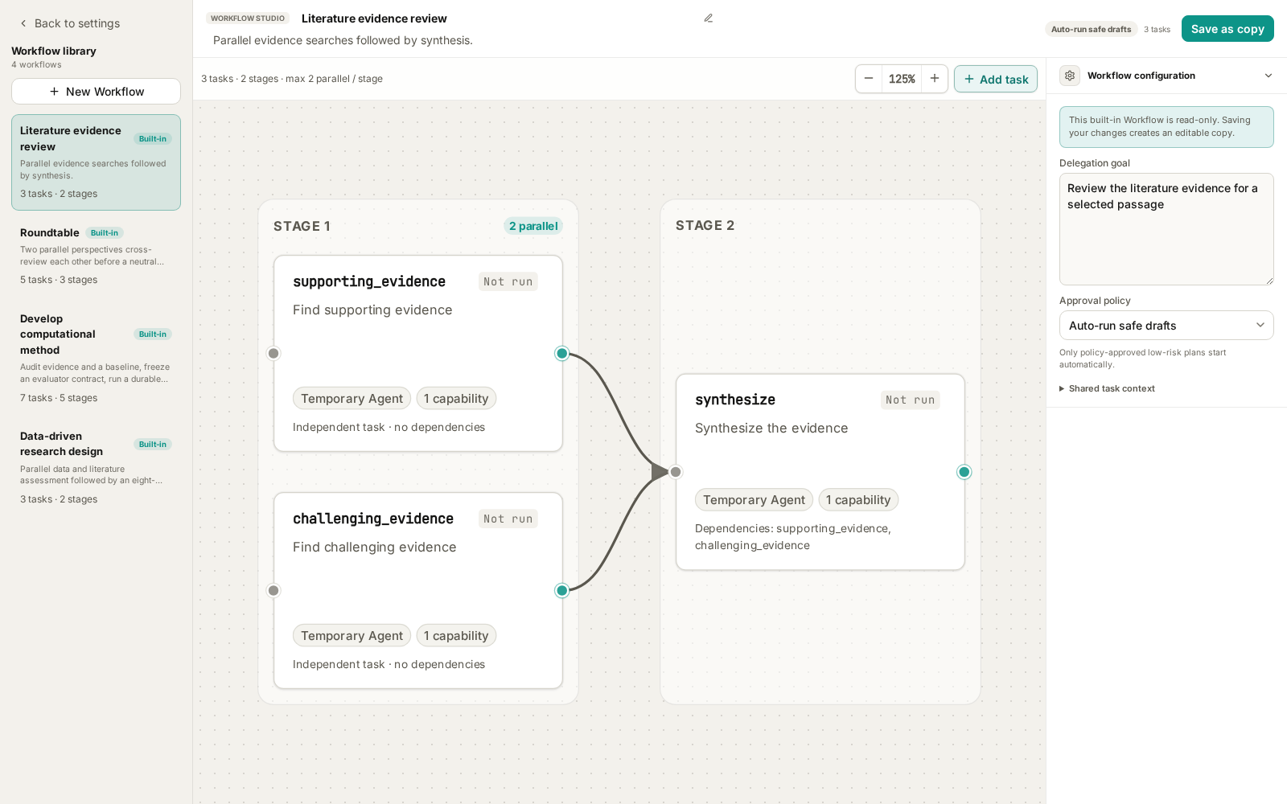Screen dimensions: 1287x804
Task: Select the supporting_evidence task card title
Action: coord(369,281)
